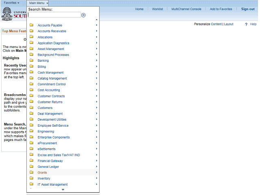Open the MultiChannel Console link
260x195 pixels.
click(x=186, y=9)
